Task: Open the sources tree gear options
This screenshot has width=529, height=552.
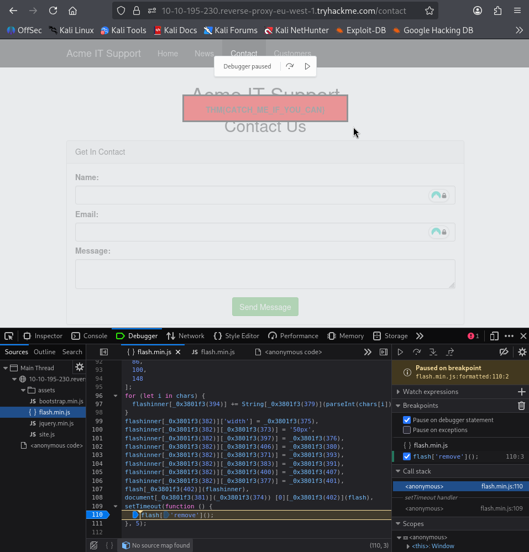Action: (80, 367)
